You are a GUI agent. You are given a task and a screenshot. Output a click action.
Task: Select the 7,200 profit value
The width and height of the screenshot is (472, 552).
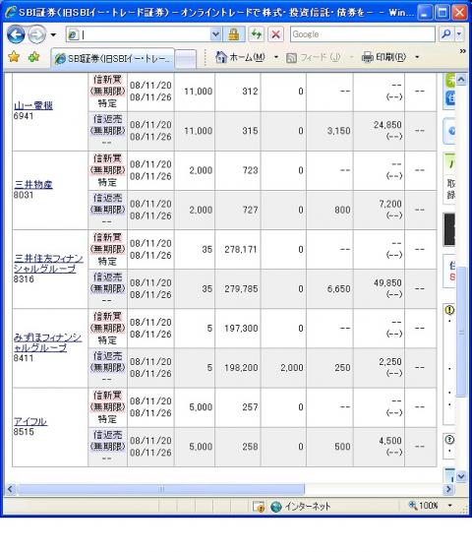pyautogui.click(x=390, y=204)
